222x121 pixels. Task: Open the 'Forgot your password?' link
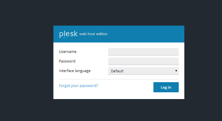point(78,86)
